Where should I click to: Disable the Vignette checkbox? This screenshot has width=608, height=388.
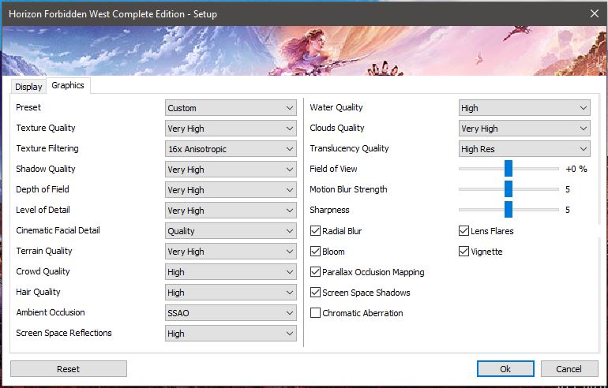pyautogui.click(x=464, y=252)
